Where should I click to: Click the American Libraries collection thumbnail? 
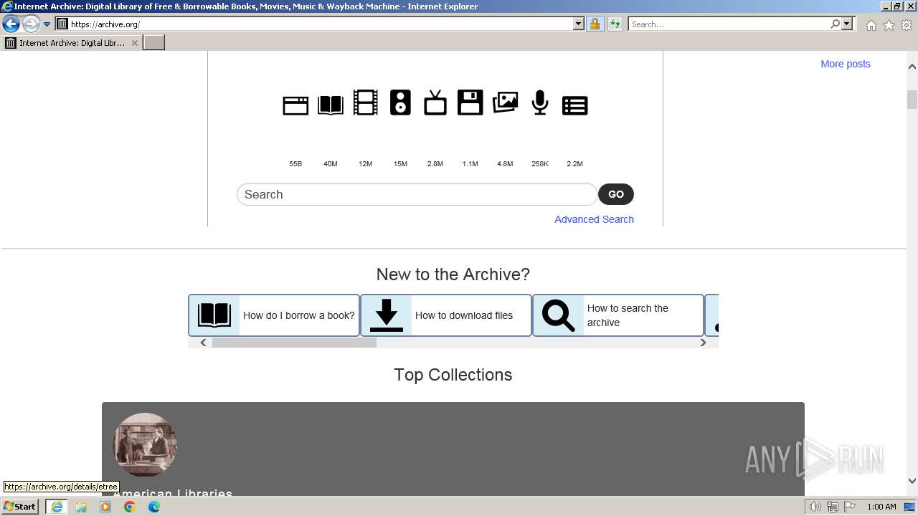(145, 445)
